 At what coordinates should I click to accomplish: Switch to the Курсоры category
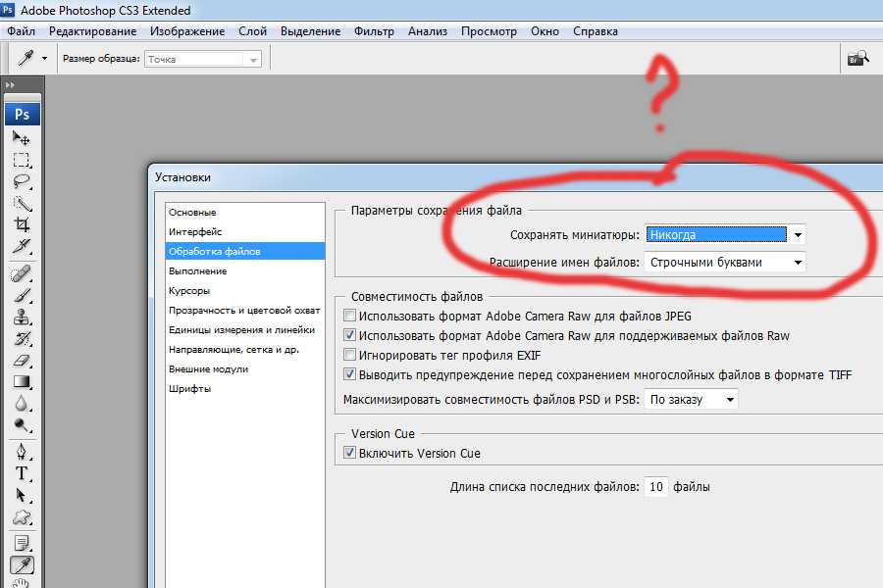[x=245, y=290]
